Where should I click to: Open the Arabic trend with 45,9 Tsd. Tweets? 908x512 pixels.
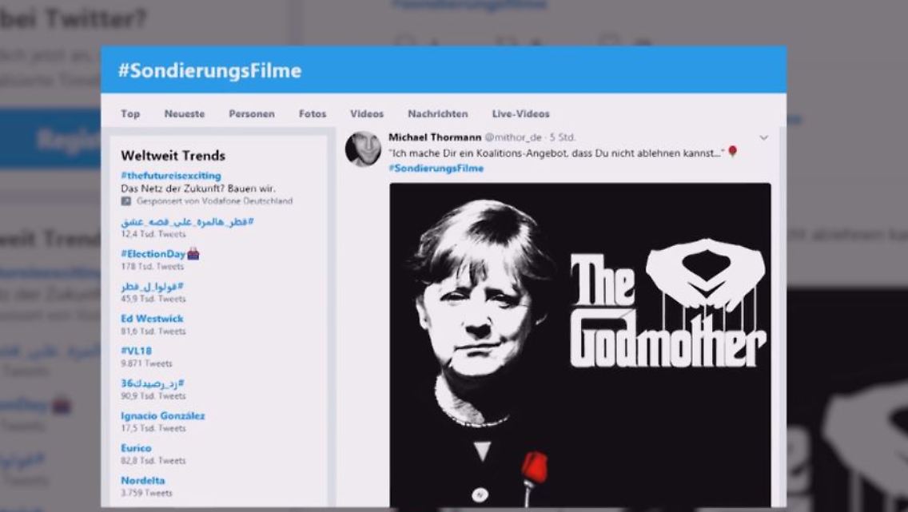[153, 287]
